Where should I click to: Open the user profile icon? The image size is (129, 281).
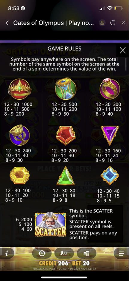tap(102, 23)
